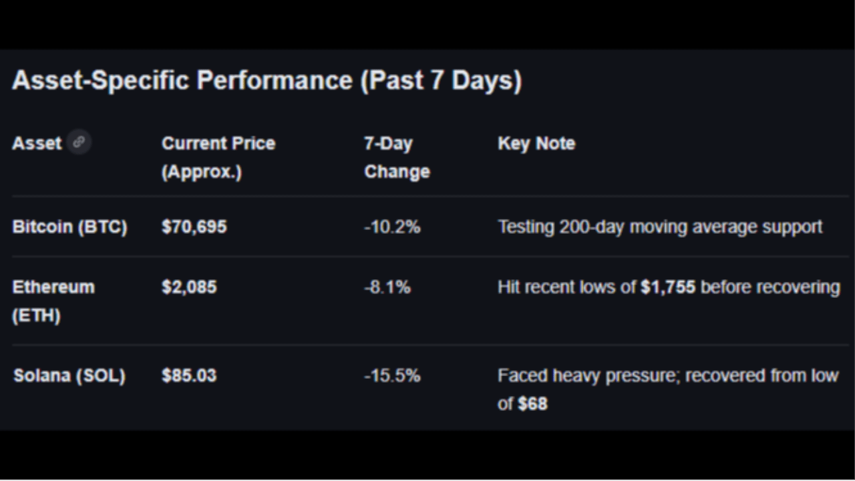855x481 pixels.
Task: Click Bitcoin's $70,695 price value
Action: click(194, 226)
